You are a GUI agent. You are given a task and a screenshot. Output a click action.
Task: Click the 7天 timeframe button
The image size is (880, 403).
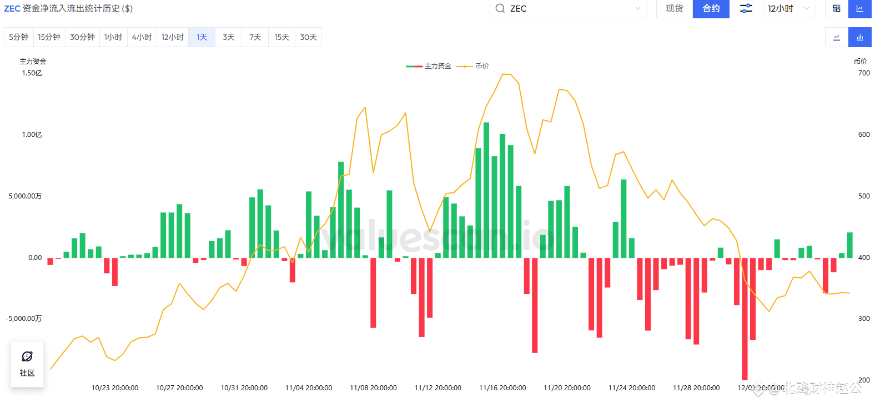255,37
